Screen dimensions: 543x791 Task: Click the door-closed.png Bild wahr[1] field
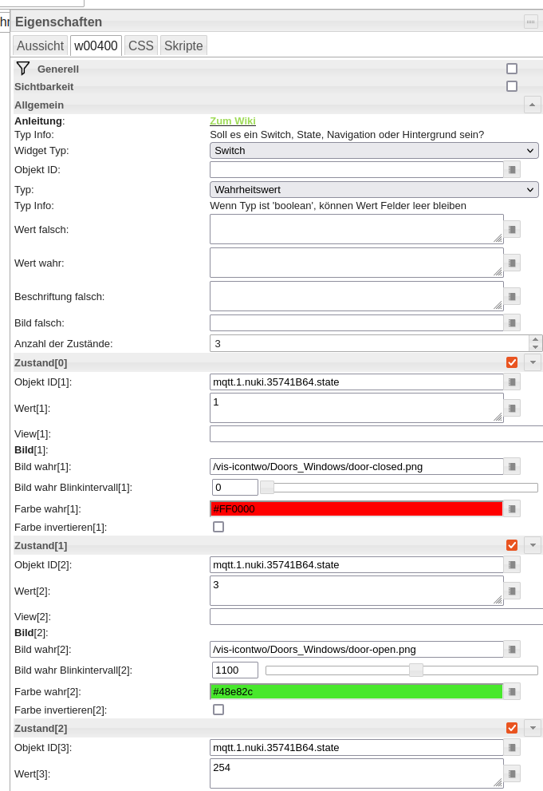pos(356,467)
